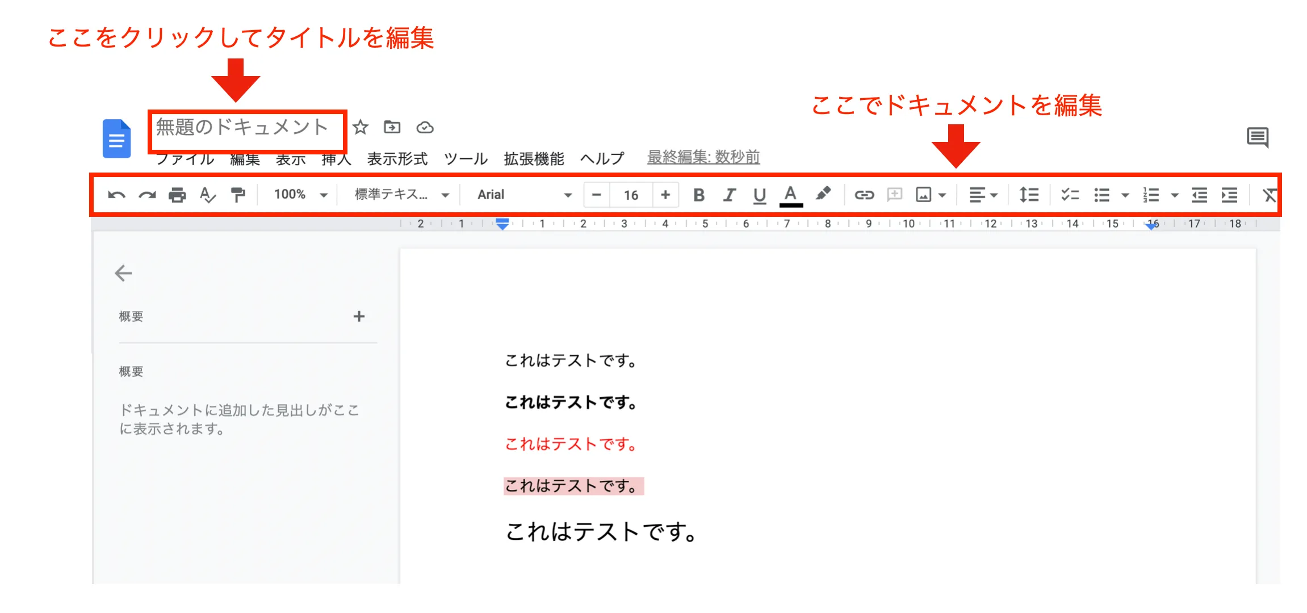The height and width of the screenshot is (613, 1307).
Task: Insert a link with the chain icon
Action: pos(864,195)
